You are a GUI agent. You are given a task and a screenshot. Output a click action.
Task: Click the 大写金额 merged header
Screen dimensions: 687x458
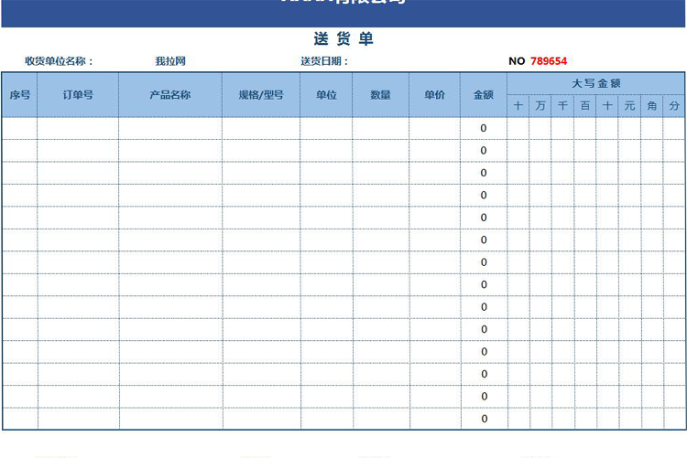click(x=596, y=83)
